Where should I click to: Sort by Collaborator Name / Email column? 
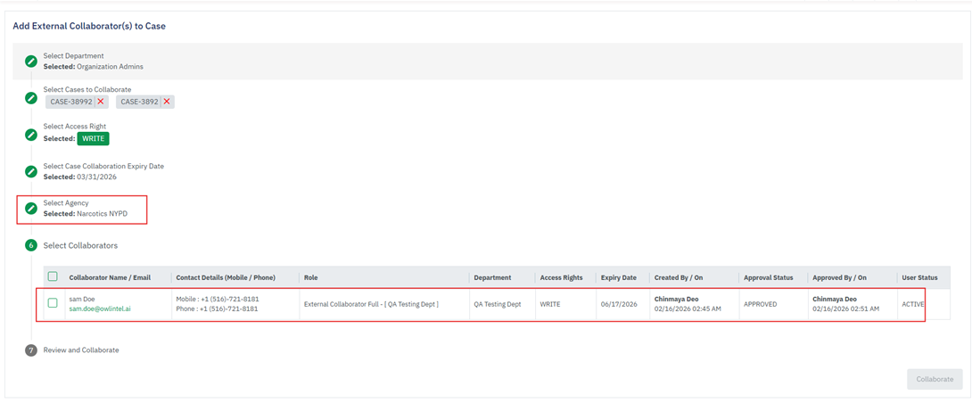pyautogui.click(x=116, y=277)
